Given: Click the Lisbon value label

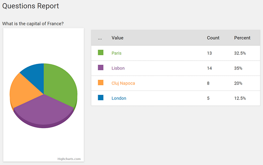Looking at the screenshot, I should pos(118,68).
